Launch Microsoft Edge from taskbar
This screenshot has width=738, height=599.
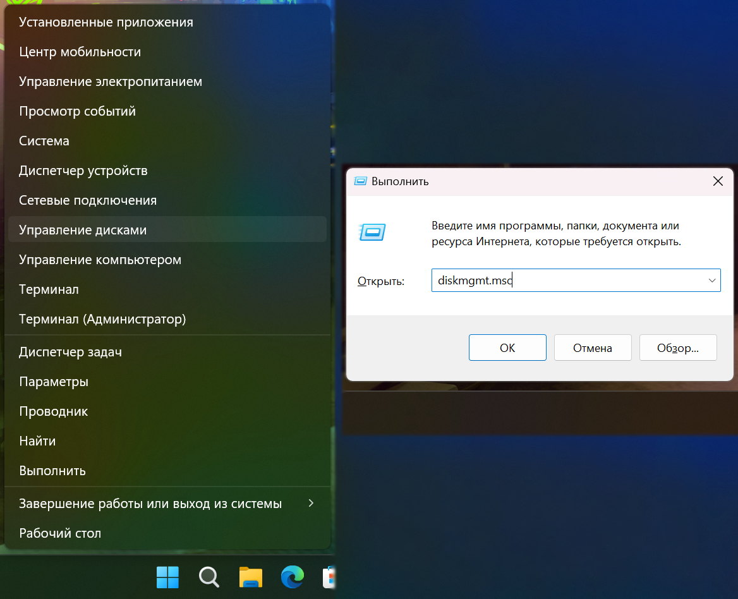tap(293, 577)
